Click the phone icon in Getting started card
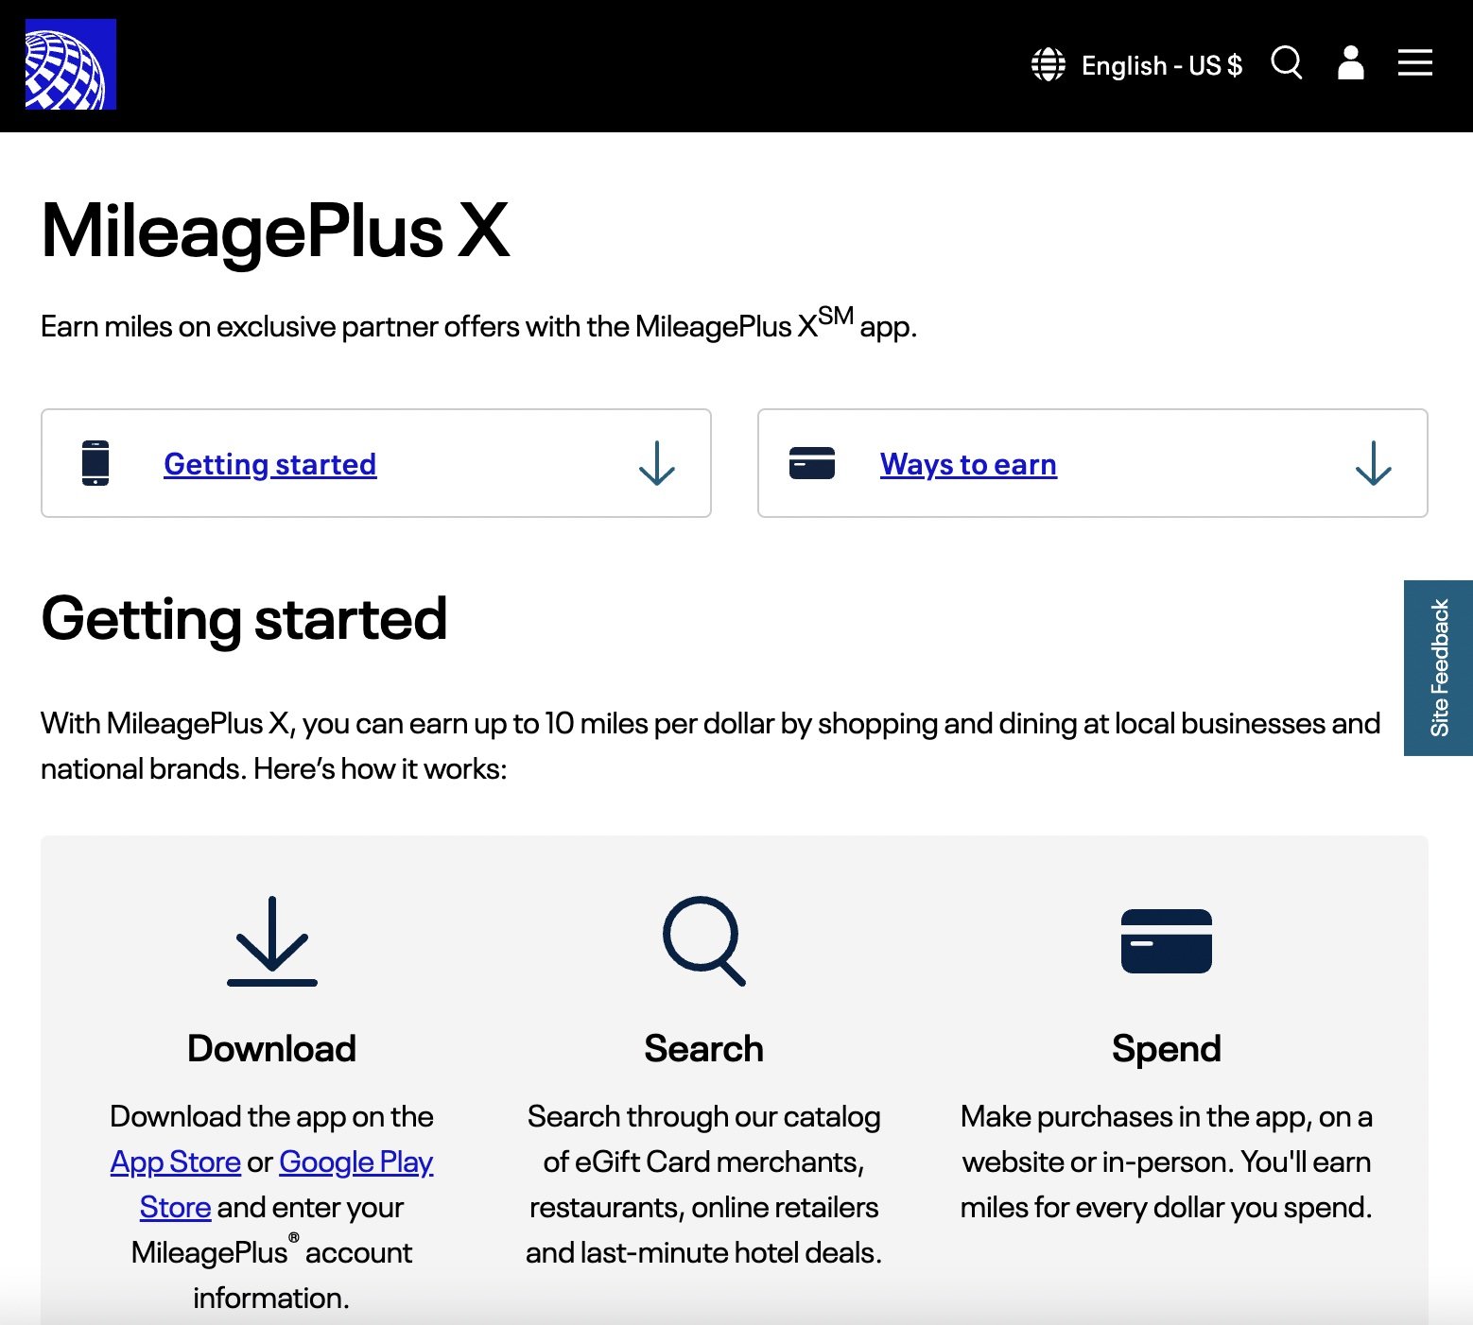Screen dimensions: 1473x1325 [95, 463]
